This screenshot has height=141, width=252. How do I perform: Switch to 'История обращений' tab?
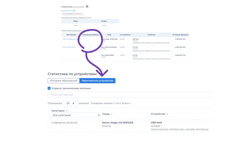click(63, 81)
